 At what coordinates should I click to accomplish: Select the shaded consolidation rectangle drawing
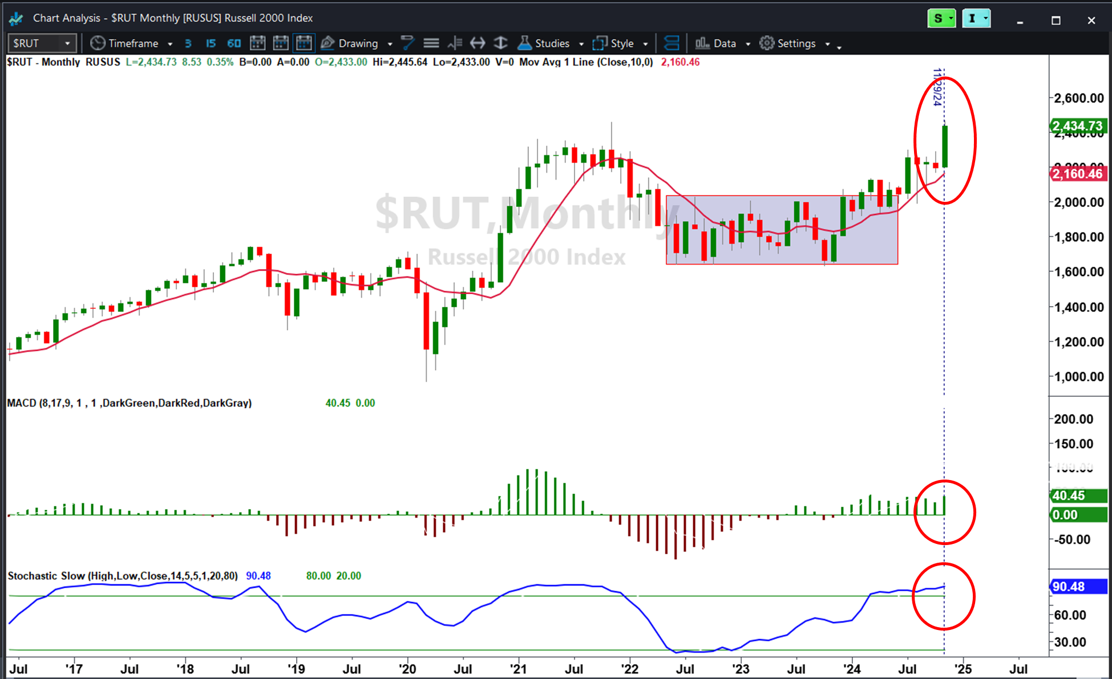click(782, 230)
